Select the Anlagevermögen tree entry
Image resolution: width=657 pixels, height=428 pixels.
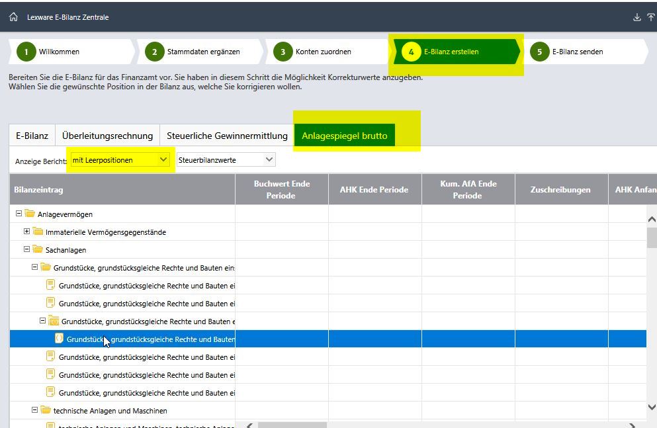tap(65, 214)
